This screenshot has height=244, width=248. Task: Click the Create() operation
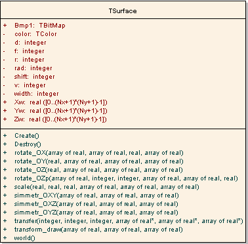pos(27,136)
